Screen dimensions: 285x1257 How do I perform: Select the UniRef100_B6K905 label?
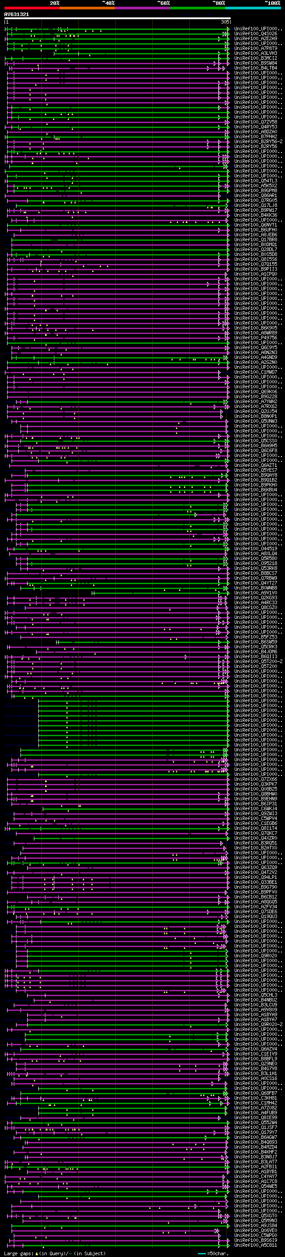256,328
